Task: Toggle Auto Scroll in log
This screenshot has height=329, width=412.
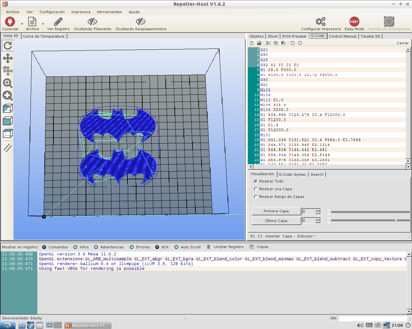Action: click(176, 247)
